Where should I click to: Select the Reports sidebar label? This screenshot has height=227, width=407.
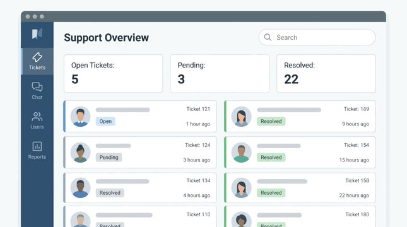pos(37,157)
